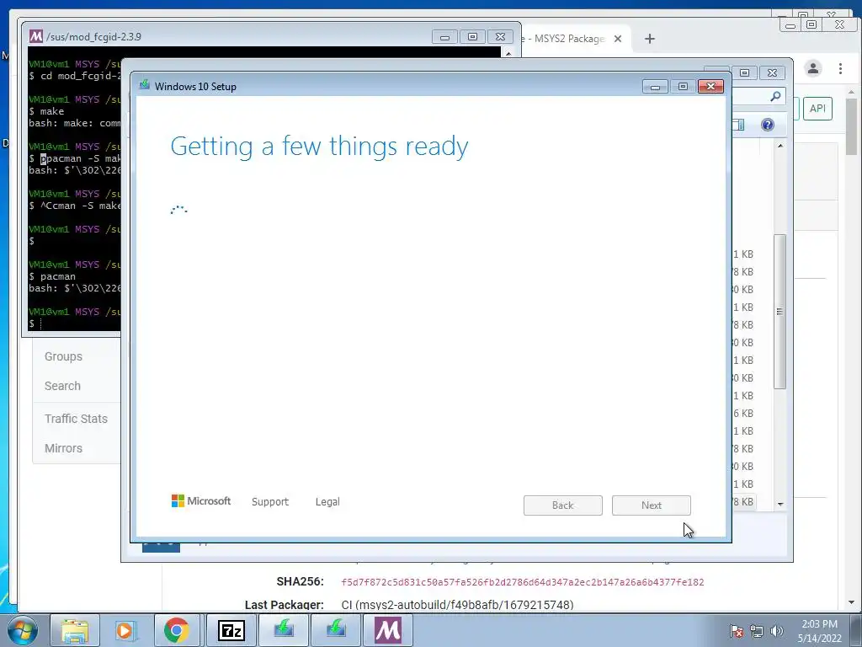Select the MSYS2 Packages browser tab
Screen dimensions: 862x647
(x=572, y=39)
